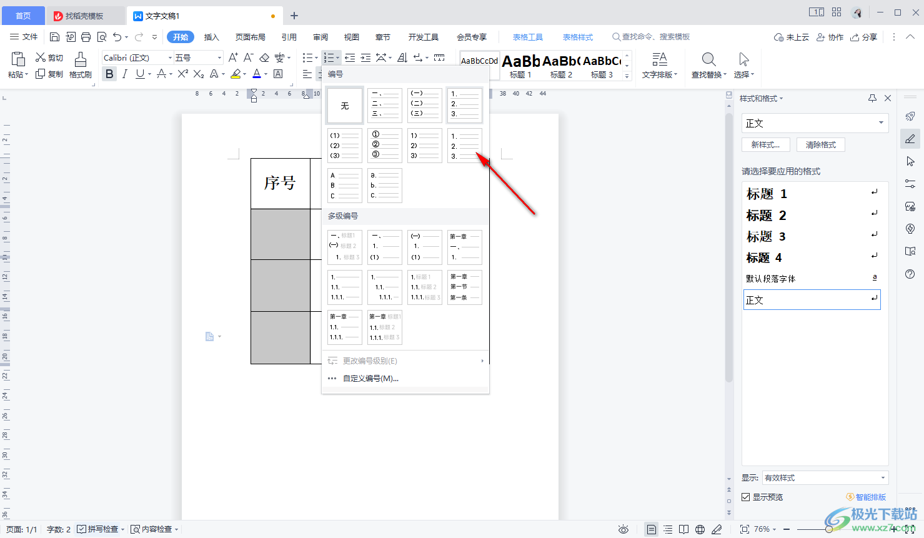Expand the paste options arrow
924x538 pixels.
[x=27, y=74]
